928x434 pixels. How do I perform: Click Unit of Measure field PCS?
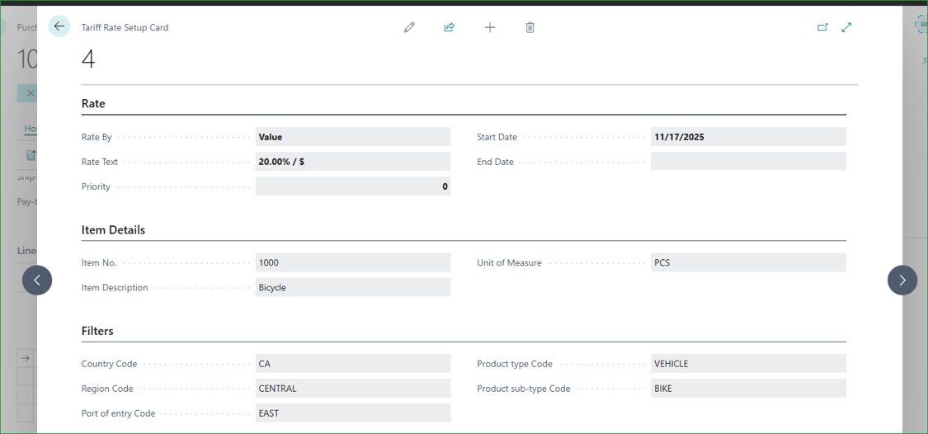pos(749,262)
